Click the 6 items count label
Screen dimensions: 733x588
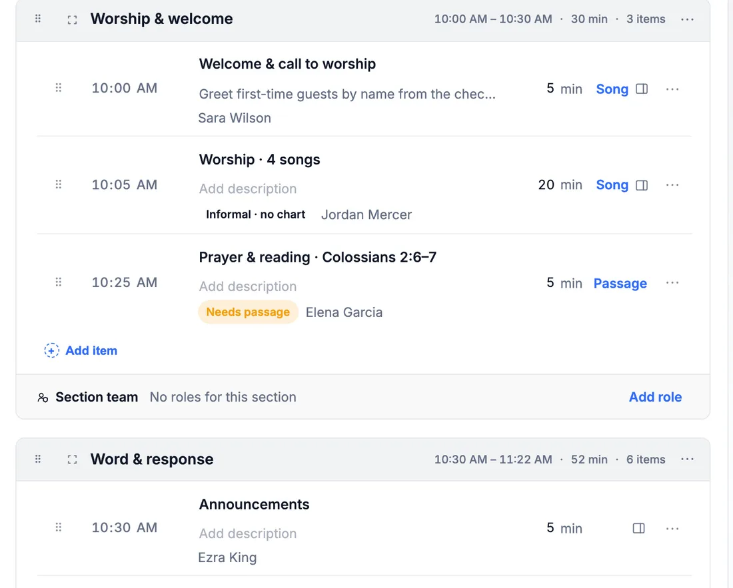click(x=646, y=459)
